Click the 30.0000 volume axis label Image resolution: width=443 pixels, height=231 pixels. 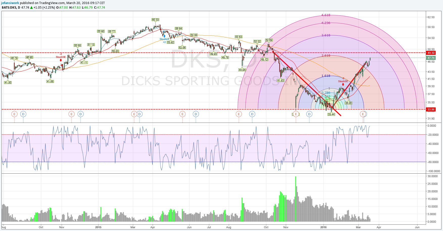(432, 176)
